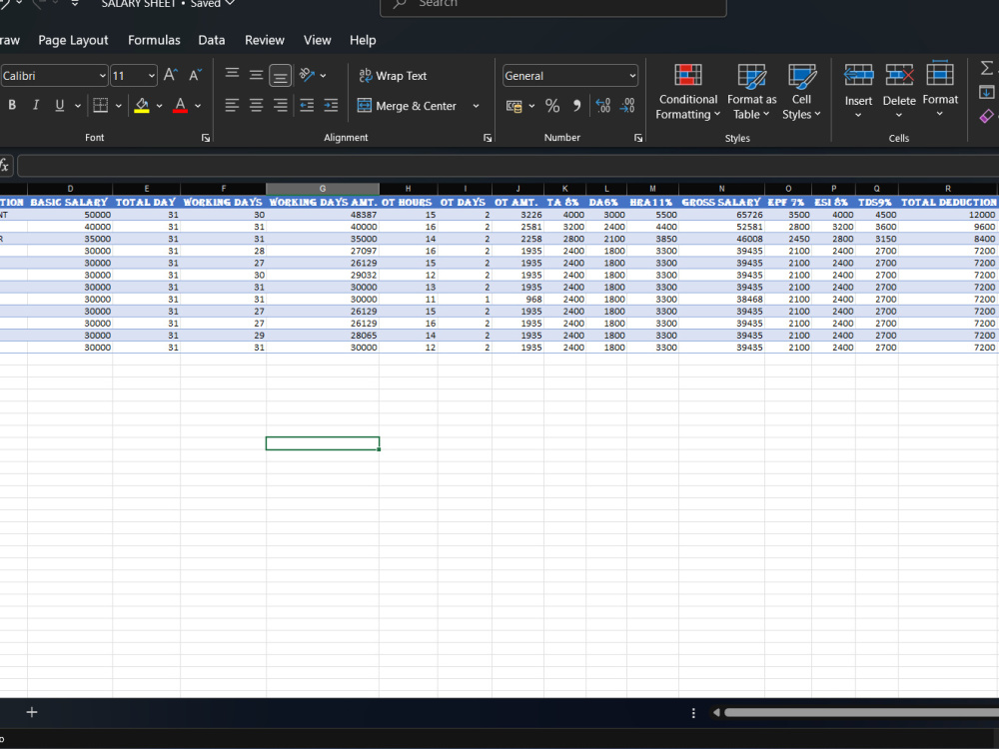
Task: Open the View tab
Action: tap(318, 40)
